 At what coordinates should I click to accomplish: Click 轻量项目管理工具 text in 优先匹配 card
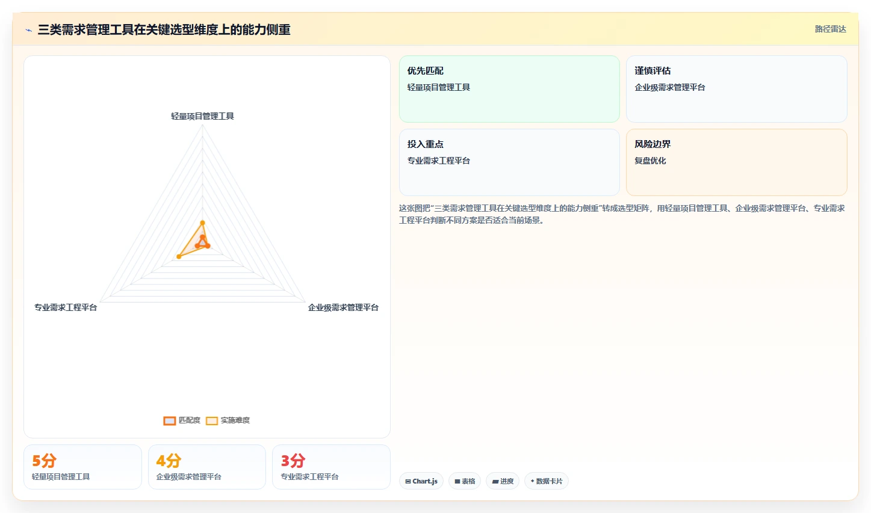(x=439, y=87)
